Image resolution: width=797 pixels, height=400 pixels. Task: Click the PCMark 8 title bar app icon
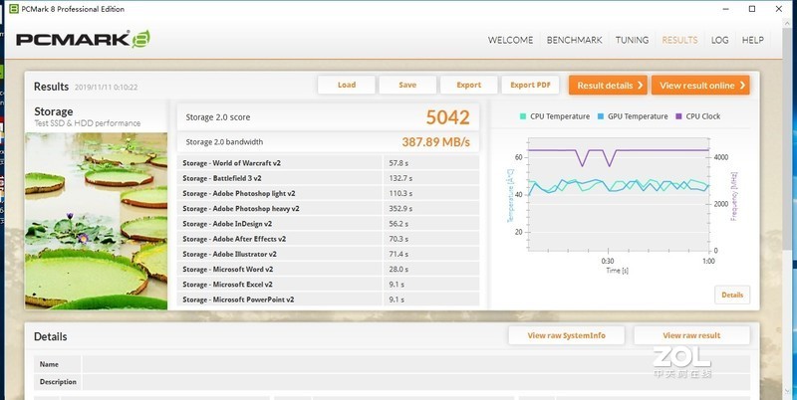pyautogui.click(x=15, y=8)
